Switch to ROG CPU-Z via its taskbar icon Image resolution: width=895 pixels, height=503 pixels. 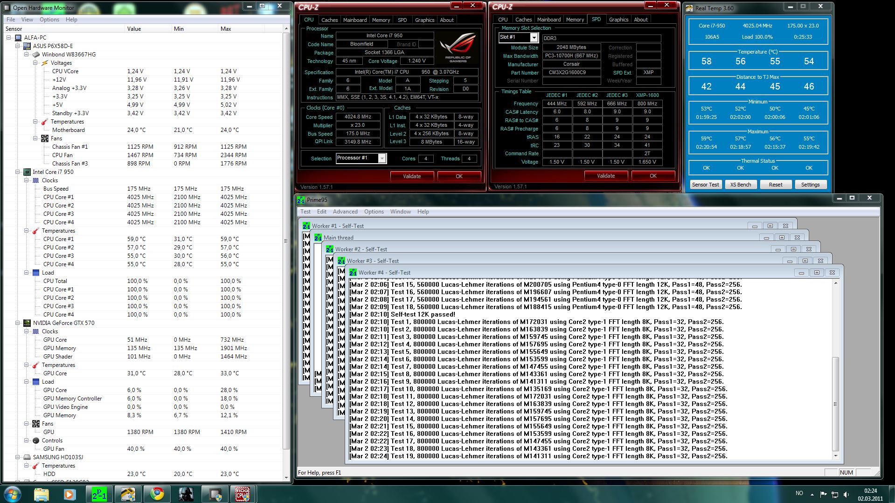(243, 494)
